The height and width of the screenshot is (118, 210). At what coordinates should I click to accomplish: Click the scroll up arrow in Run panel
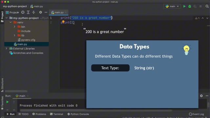coord(14,102)
